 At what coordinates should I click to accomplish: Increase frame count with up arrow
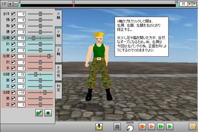(190, 4)
